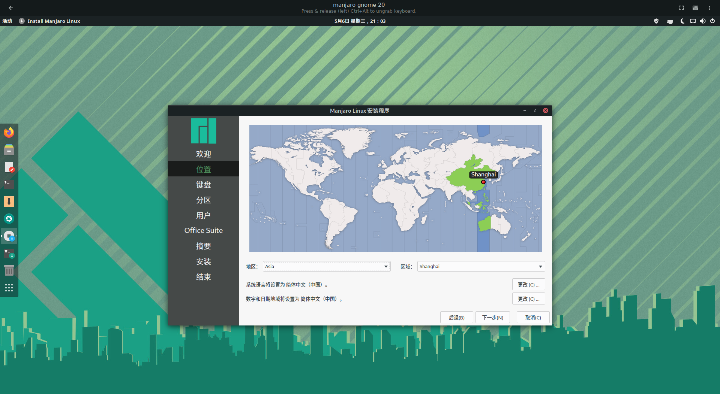Launch Firefox from the dock
The height and width of the screenshot is (394, 720).
[x=9, y=132]
